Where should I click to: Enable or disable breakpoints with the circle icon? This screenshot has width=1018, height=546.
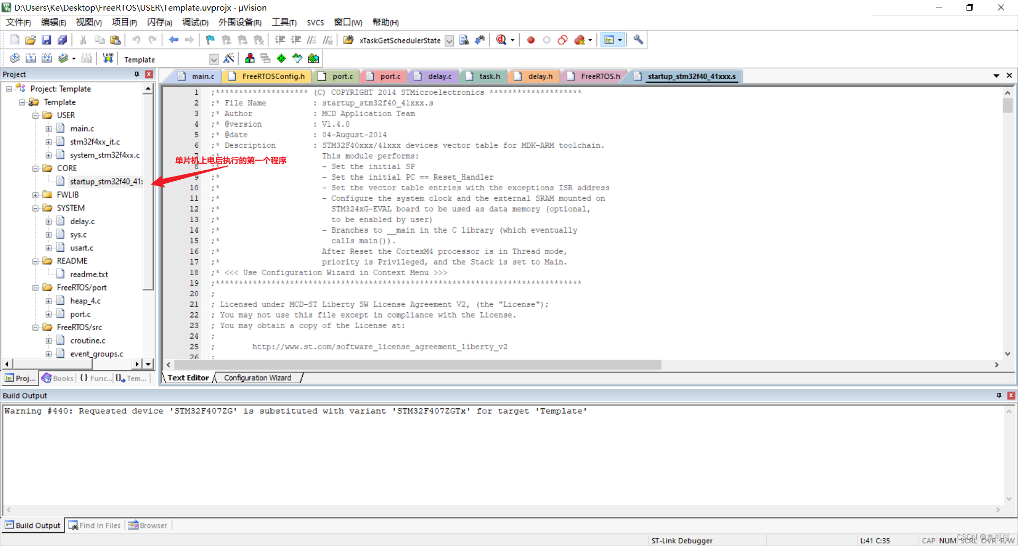pyautogui.click(x=547, y=40)
